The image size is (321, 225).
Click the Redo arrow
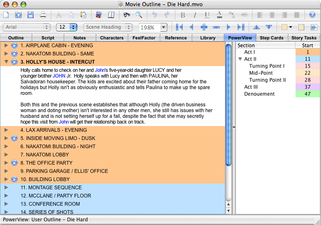[x=167, y=15]
